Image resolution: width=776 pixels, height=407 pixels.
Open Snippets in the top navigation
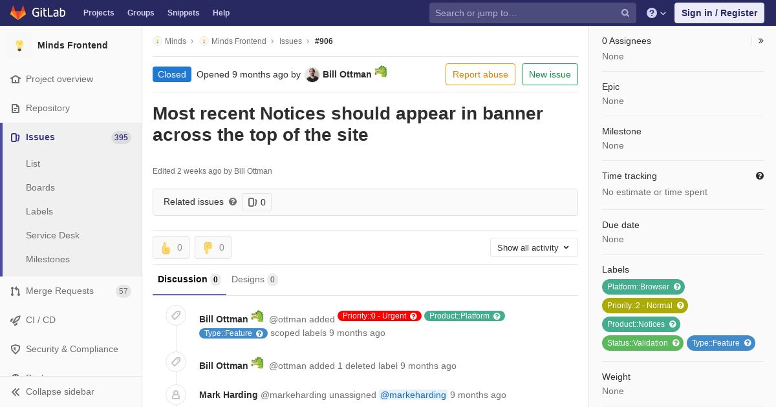click(183, 13)
